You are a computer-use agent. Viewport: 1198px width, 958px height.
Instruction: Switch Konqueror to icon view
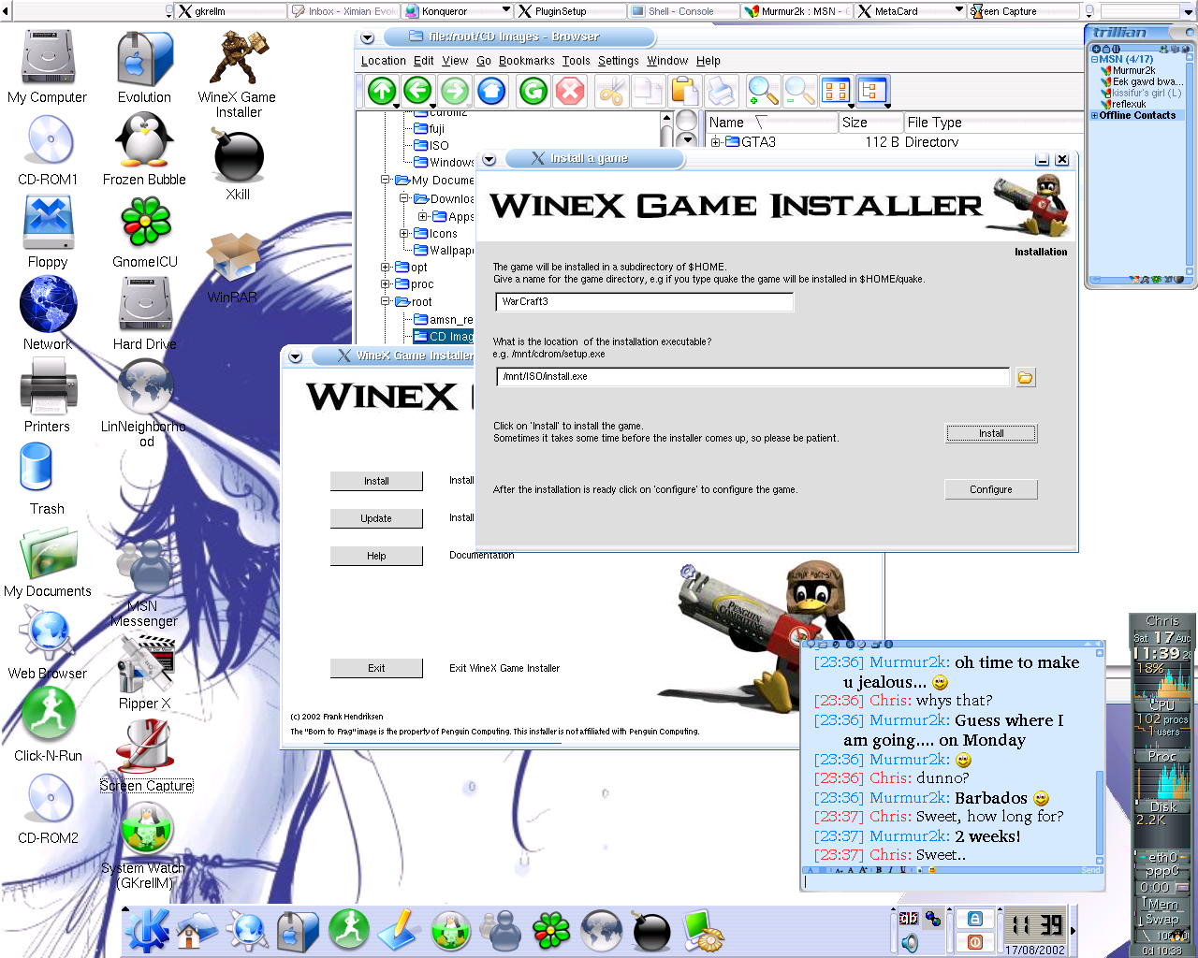tap(836, 91)
